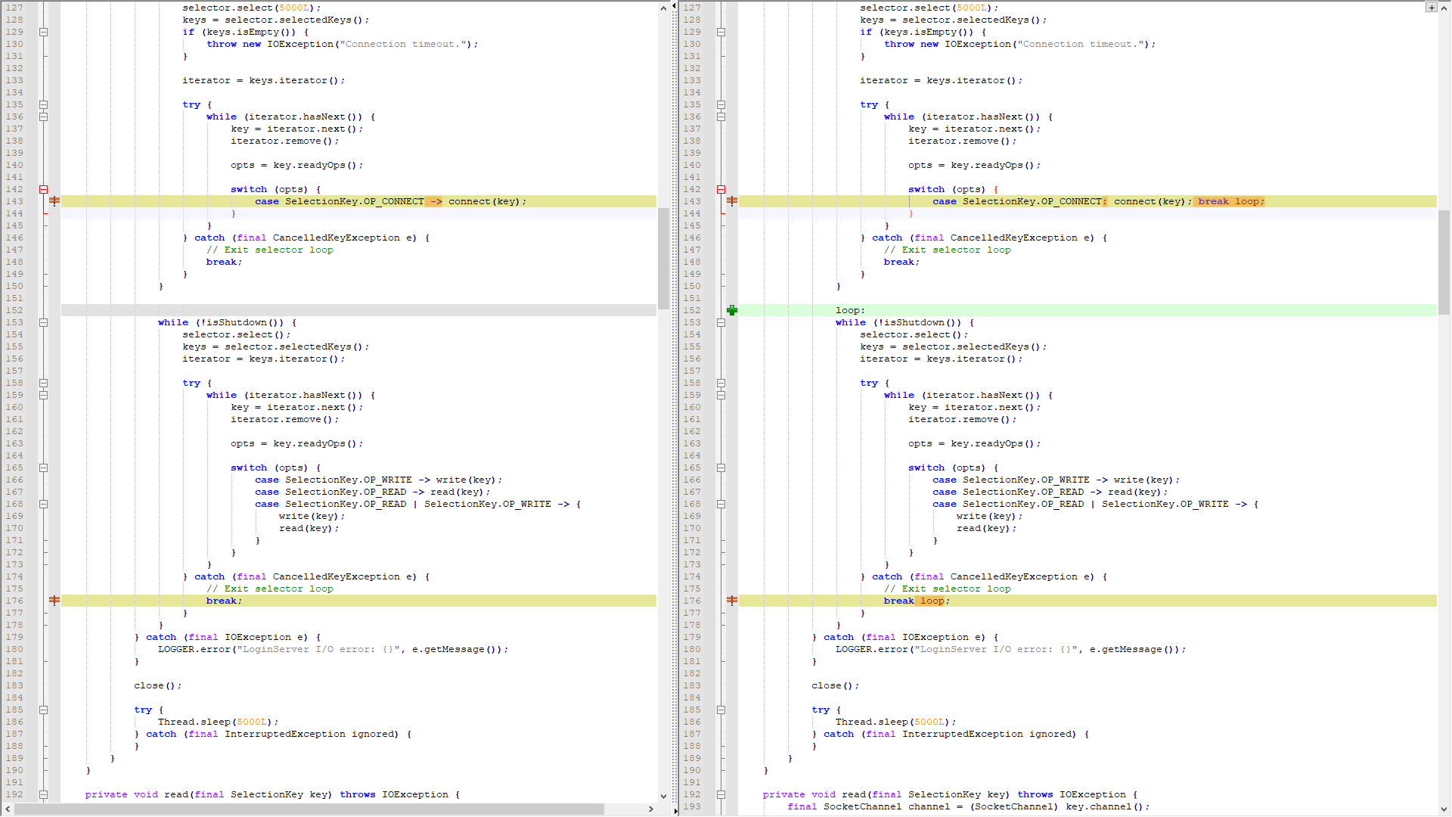Click the change marker on left pane line 143
The height and width of the screenshot is (817, 1452).
point(54,201)
